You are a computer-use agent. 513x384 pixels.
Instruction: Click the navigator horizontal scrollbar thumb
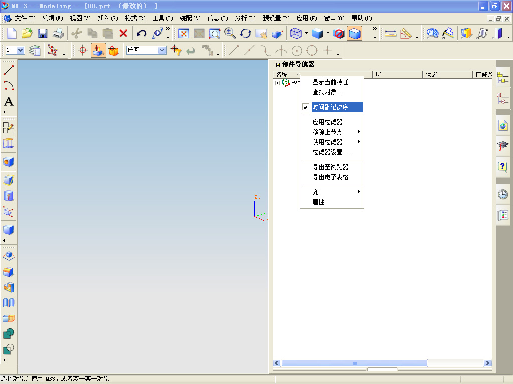[x=355, y=363]
